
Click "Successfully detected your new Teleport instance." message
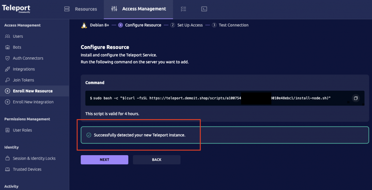(139, 135)
